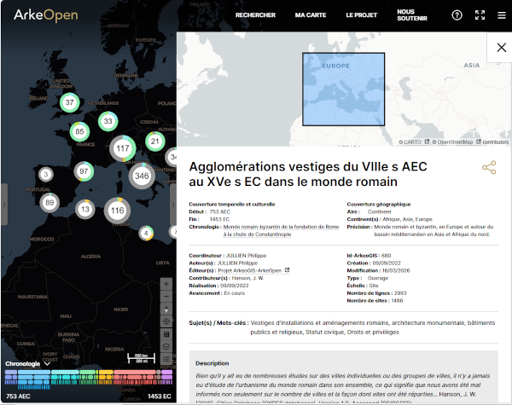
Task: Click the OpenStreetMap attribution link
Action: click(x=449, y=142)
